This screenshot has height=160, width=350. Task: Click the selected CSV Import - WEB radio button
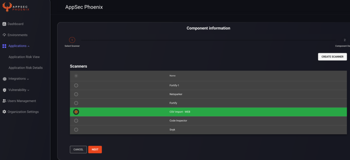coord(76,112)
